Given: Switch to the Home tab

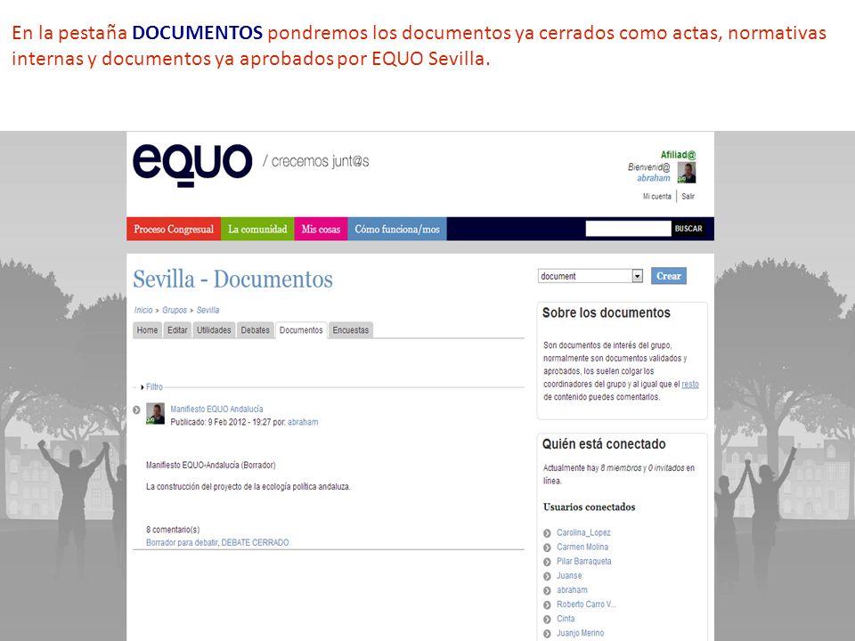Looking at the screenshot, I should point(147,330).
